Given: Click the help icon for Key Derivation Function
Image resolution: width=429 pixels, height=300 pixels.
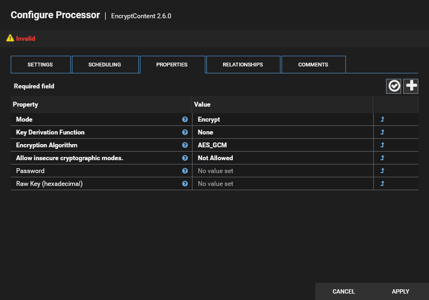Looking at the screenshot, I should (185, 132).
